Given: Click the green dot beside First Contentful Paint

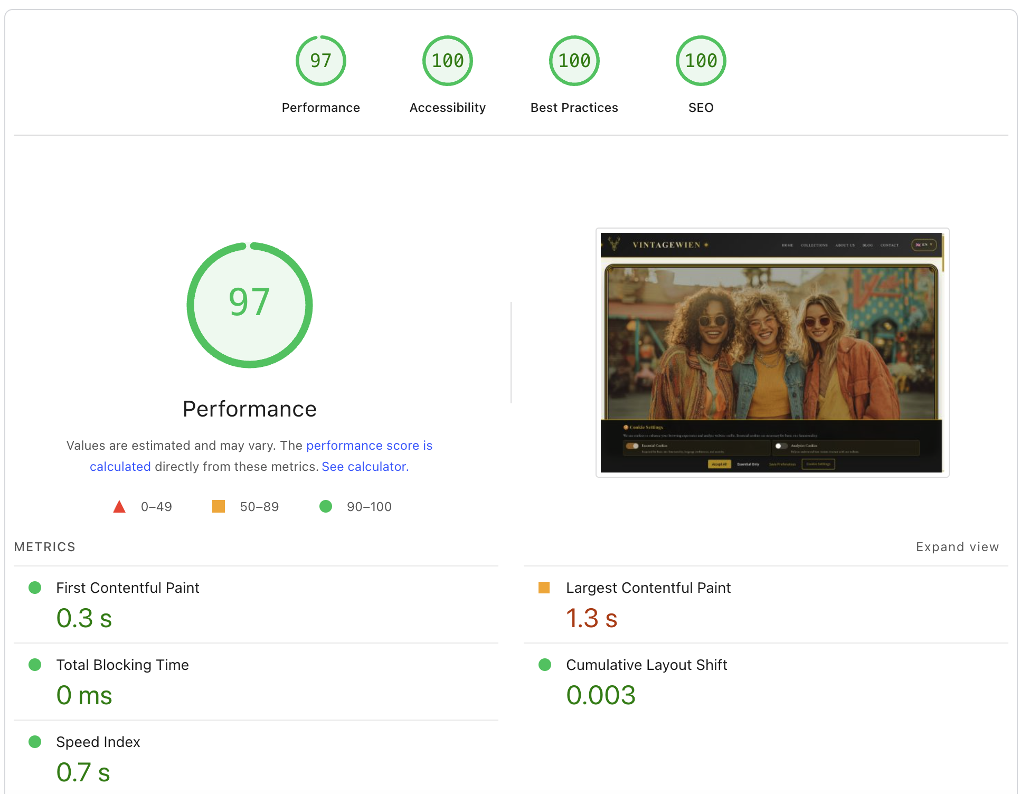Looking at the screenshot, I should click(35, 588).
